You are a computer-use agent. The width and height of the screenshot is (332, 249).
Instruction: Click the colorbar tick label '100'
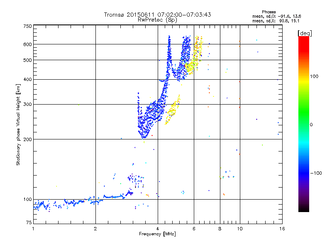[x=314, y=76]
